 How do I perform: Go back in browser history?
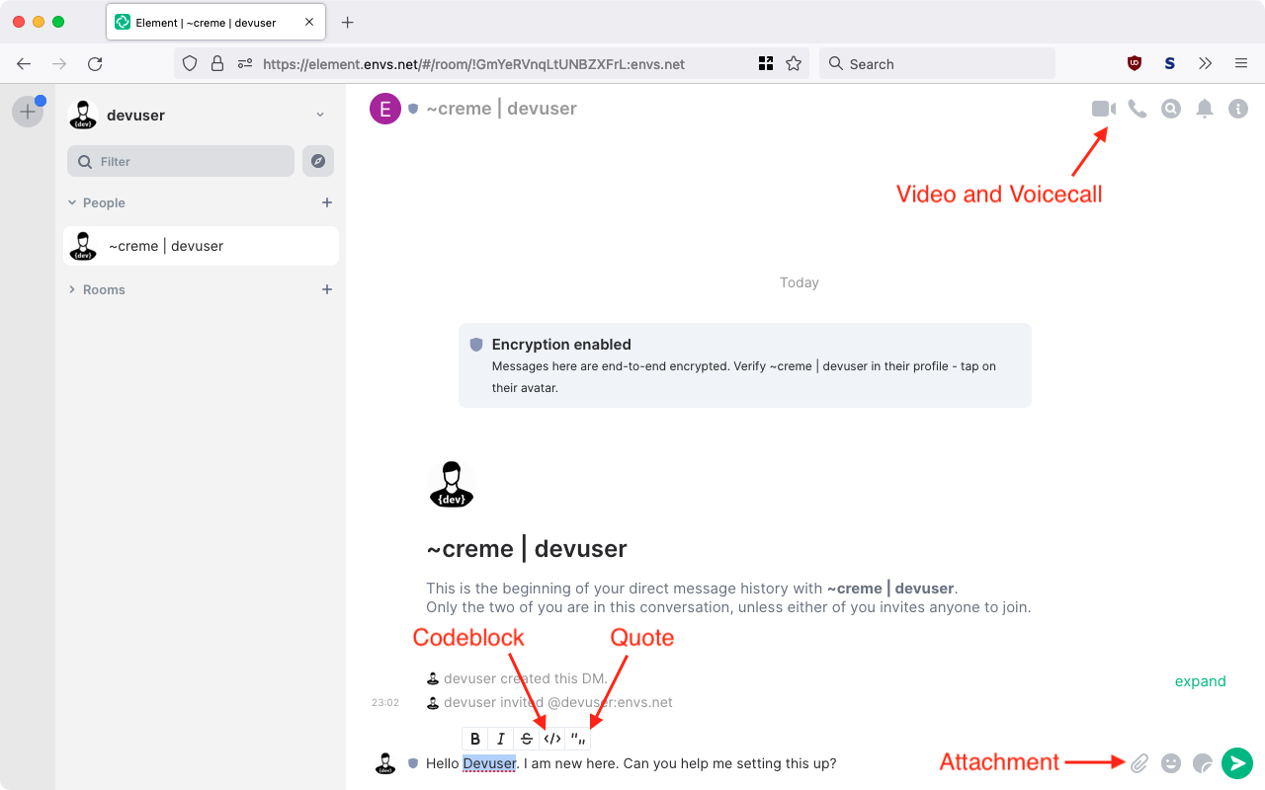(x=24, y=63)
